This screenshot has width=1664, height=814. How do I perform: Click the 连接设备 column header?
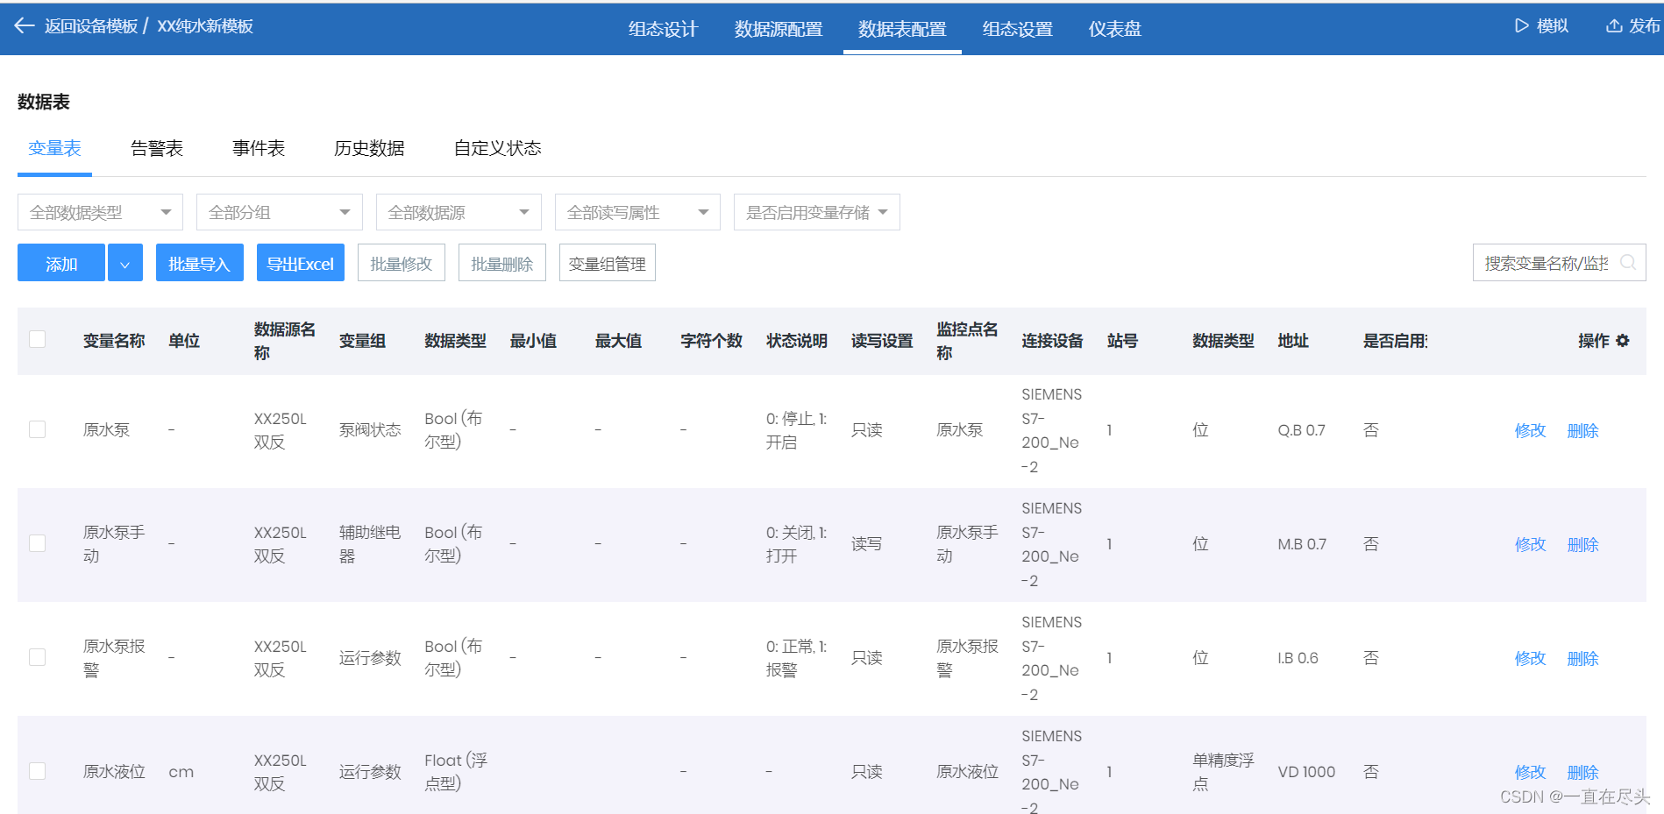point(1052,341)
